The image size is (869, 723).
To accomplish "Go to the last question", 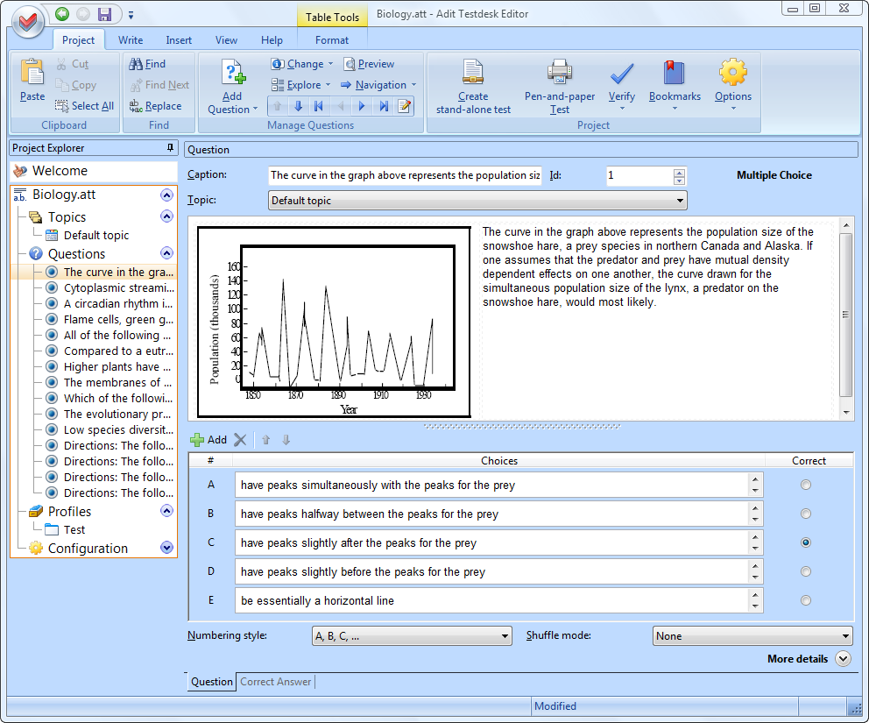I will [384, 106].
